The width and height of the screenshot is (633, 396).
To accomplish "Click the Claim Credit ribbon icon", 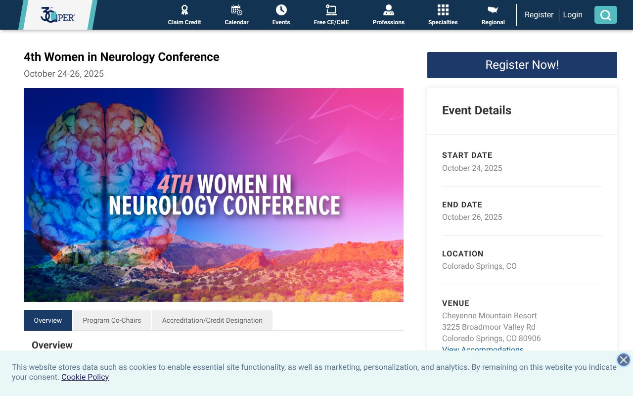I will click(x=184, y=10).
